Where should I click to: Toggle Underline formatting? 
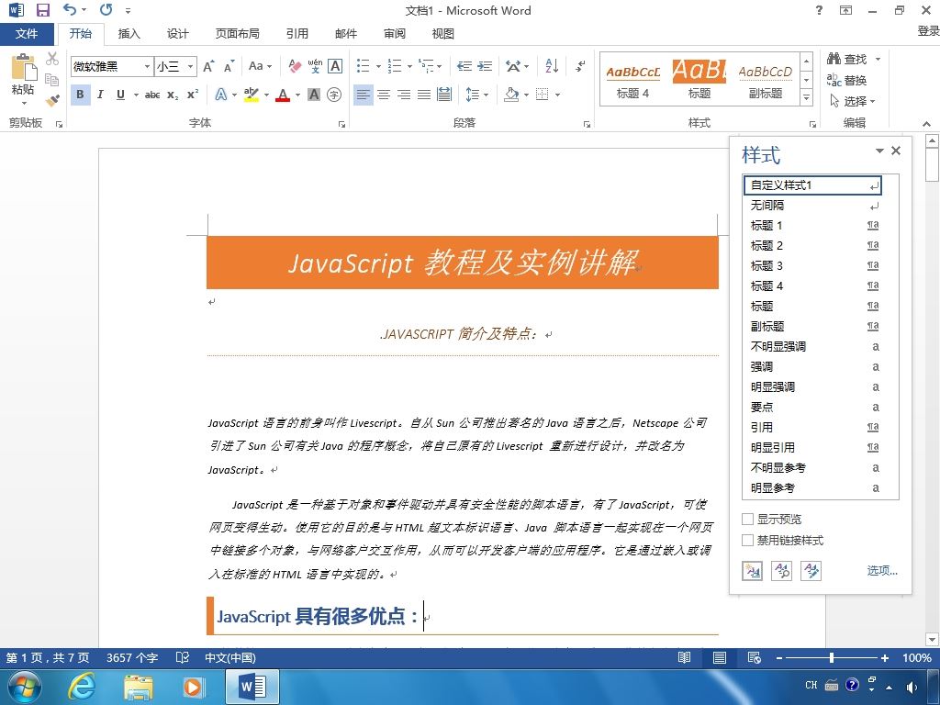point(120,95)
